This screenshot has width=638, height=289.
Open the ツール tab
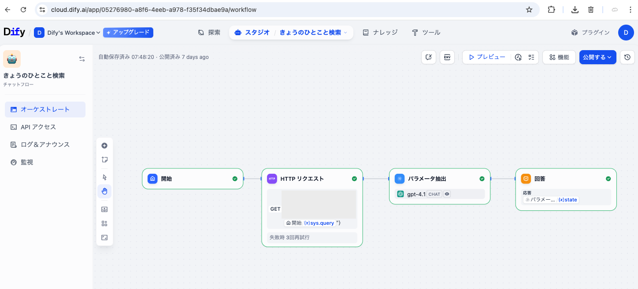click(426, 33)
